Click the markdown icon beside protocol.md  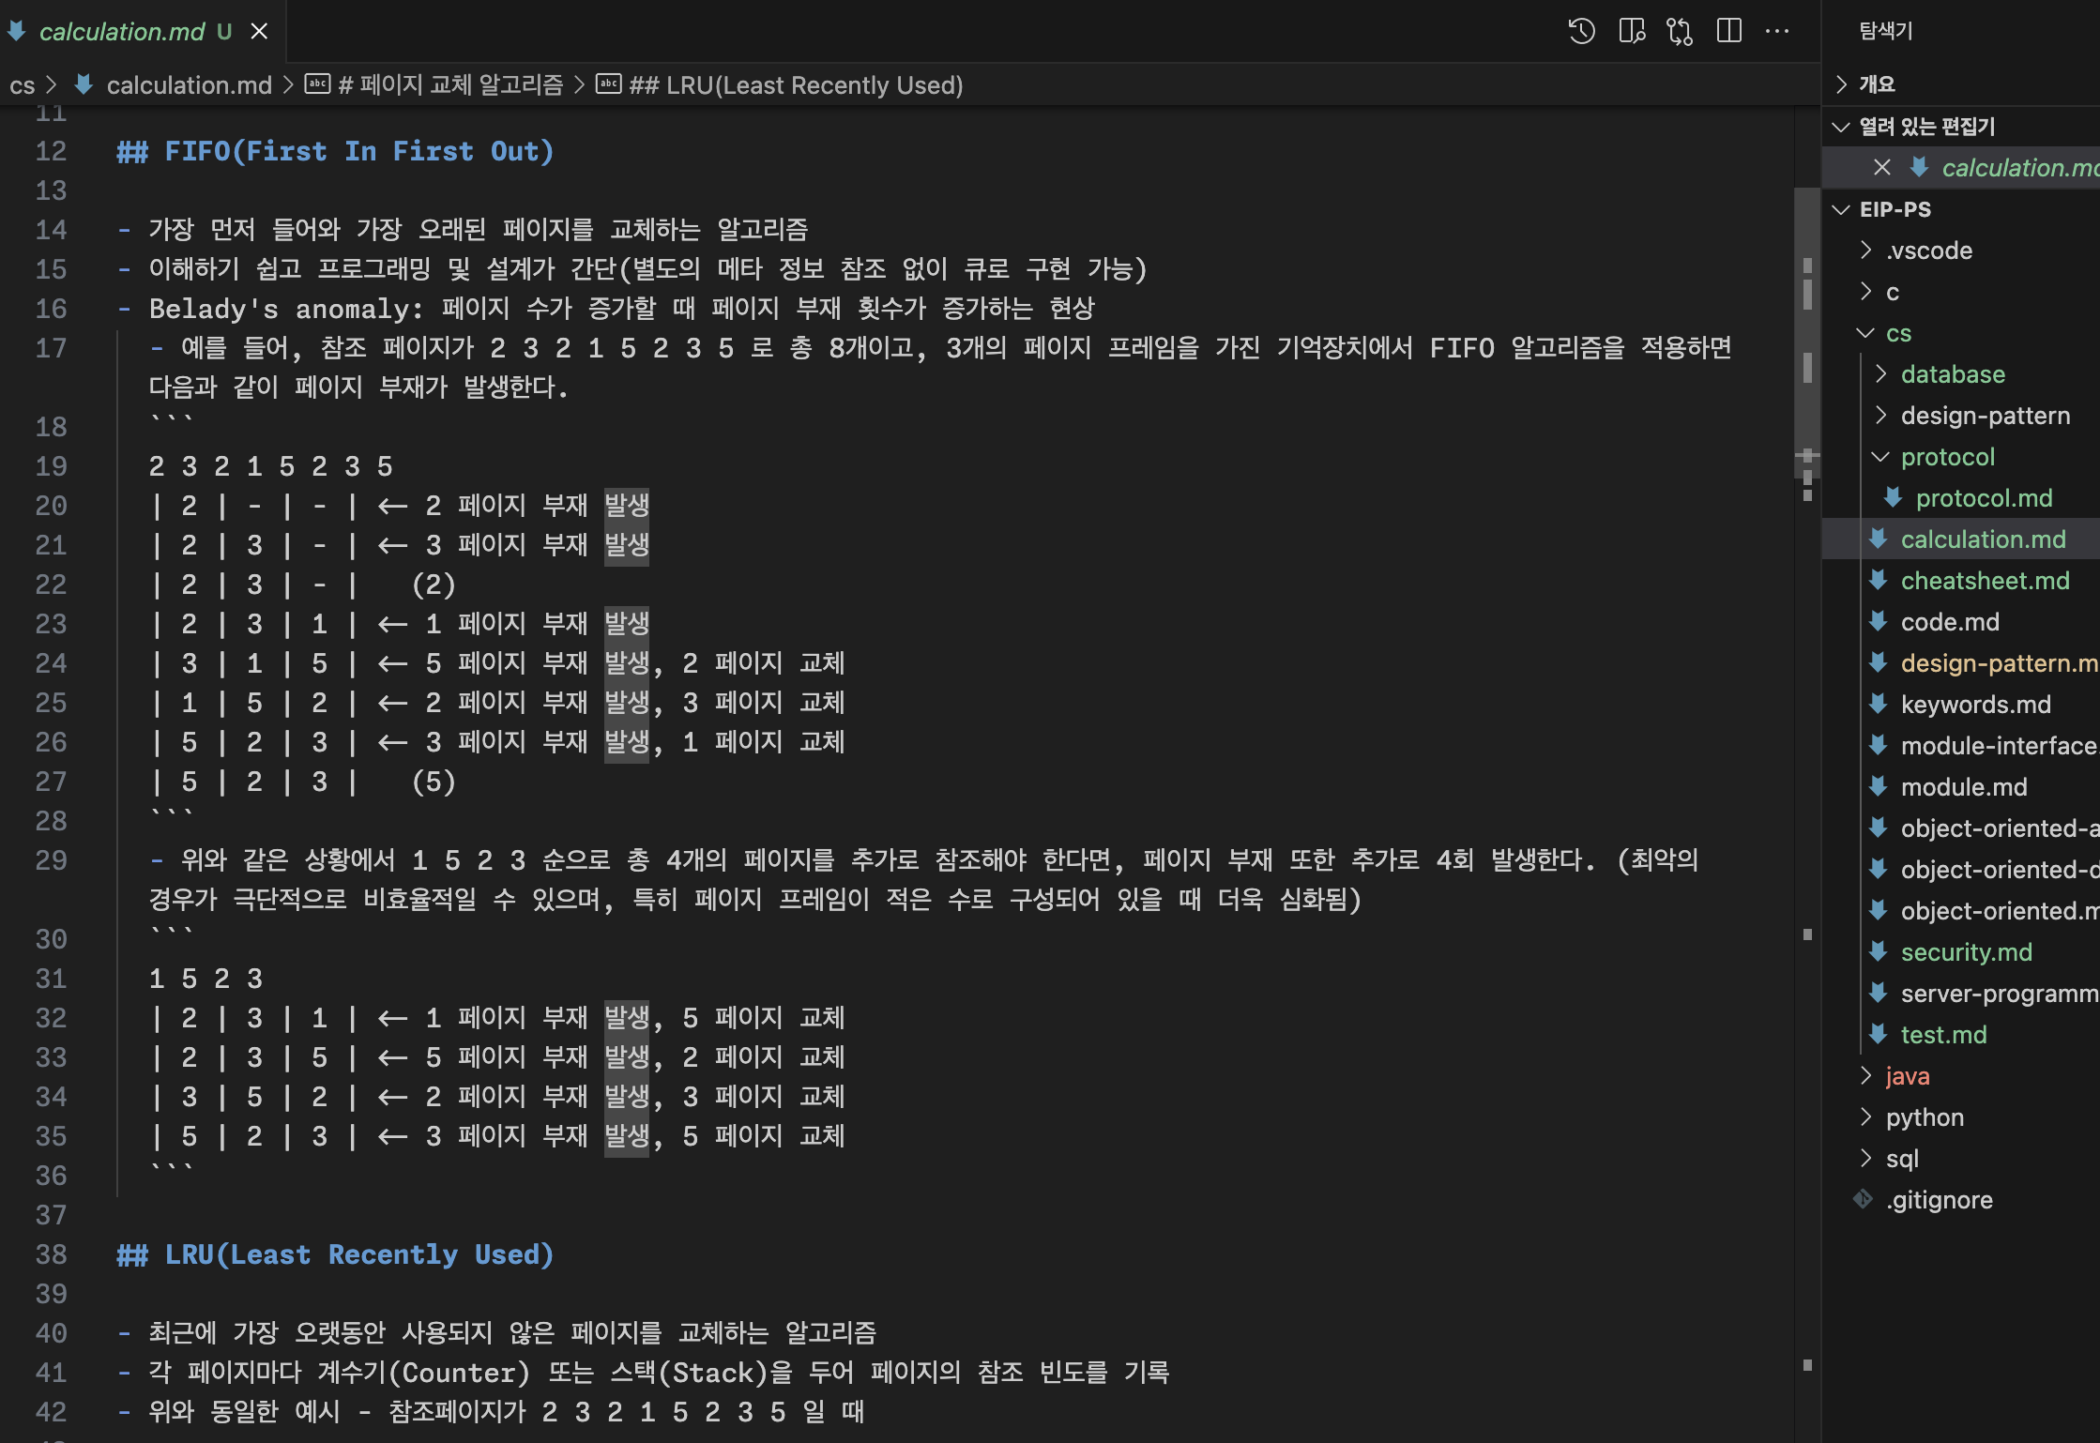click(1893, 497)
